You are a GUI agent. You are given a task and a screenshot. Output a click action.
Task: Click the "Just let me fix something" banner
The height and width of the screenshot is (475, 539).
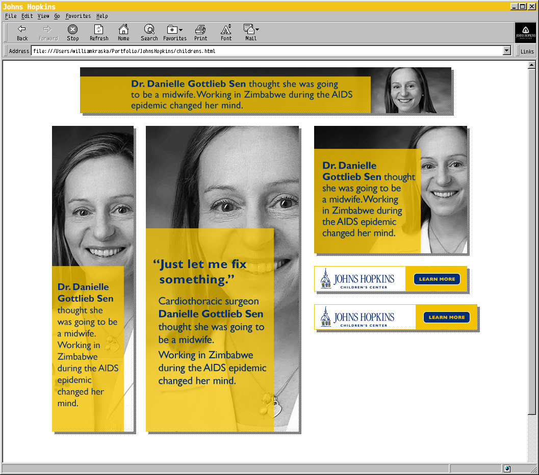tap(222, 279)
